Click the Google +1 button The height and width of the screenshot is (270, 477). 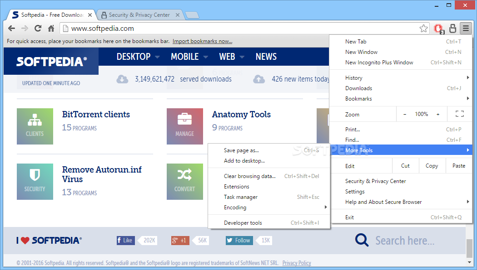(180, 240)
